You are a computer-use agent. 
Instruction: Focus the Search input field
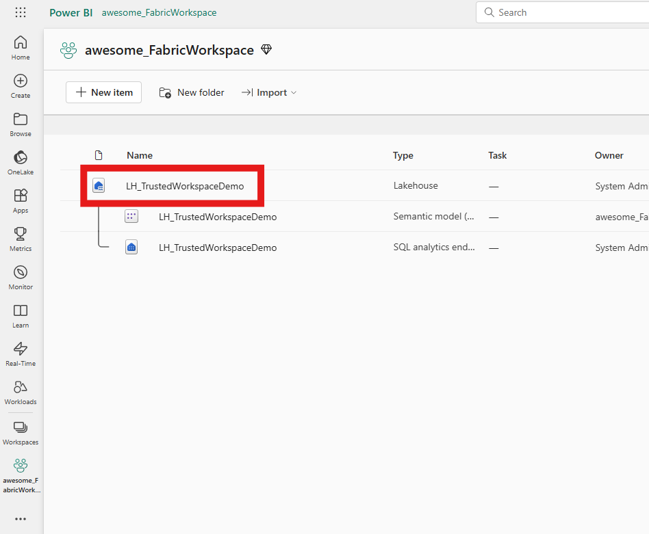[563, 12]
